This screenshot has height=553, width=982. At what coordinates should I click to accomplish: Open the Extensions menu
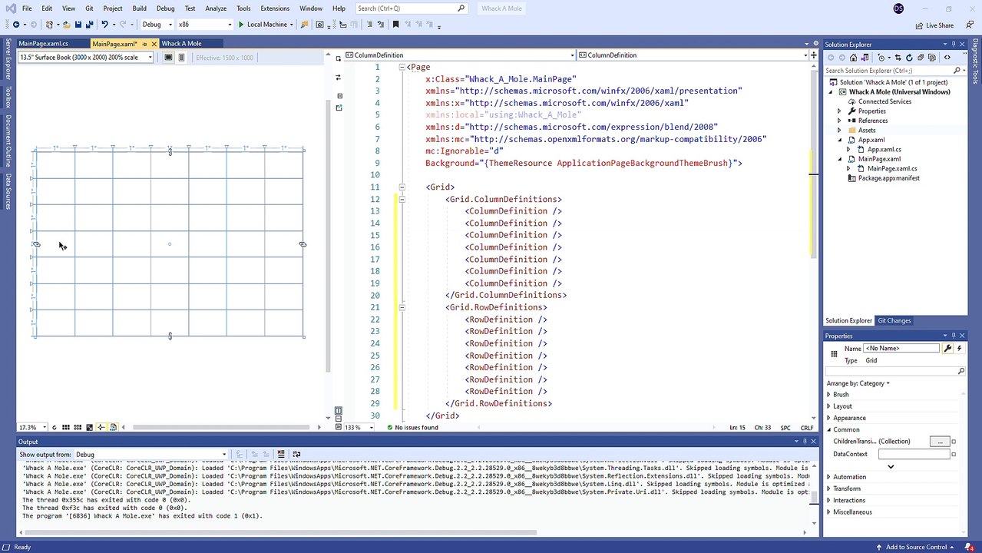(275, 8)
